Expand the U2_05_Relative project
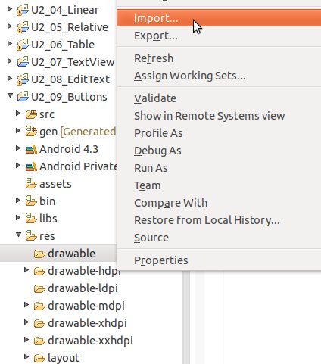This screenshot has width=321, height=364. pyautogui.click(x=10, y=26)
